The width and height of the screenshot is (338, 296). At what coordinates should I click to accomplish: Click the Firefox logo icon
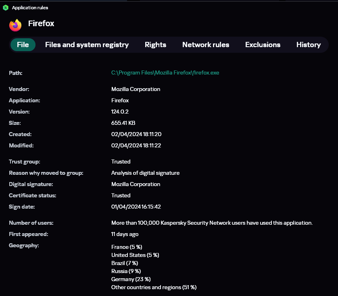[15, 25]
